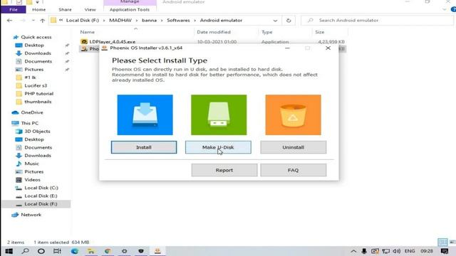Show hidden system tray icons
The width and height of the screenshot is (456, 256).
[353, 251]
